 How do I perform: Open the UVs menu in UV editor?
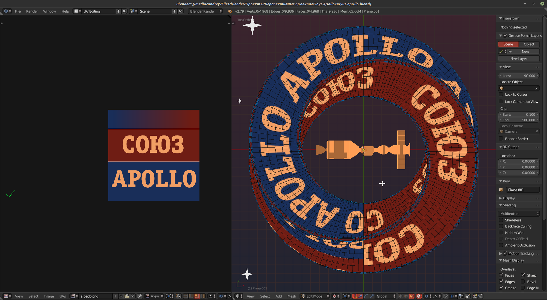63,296
